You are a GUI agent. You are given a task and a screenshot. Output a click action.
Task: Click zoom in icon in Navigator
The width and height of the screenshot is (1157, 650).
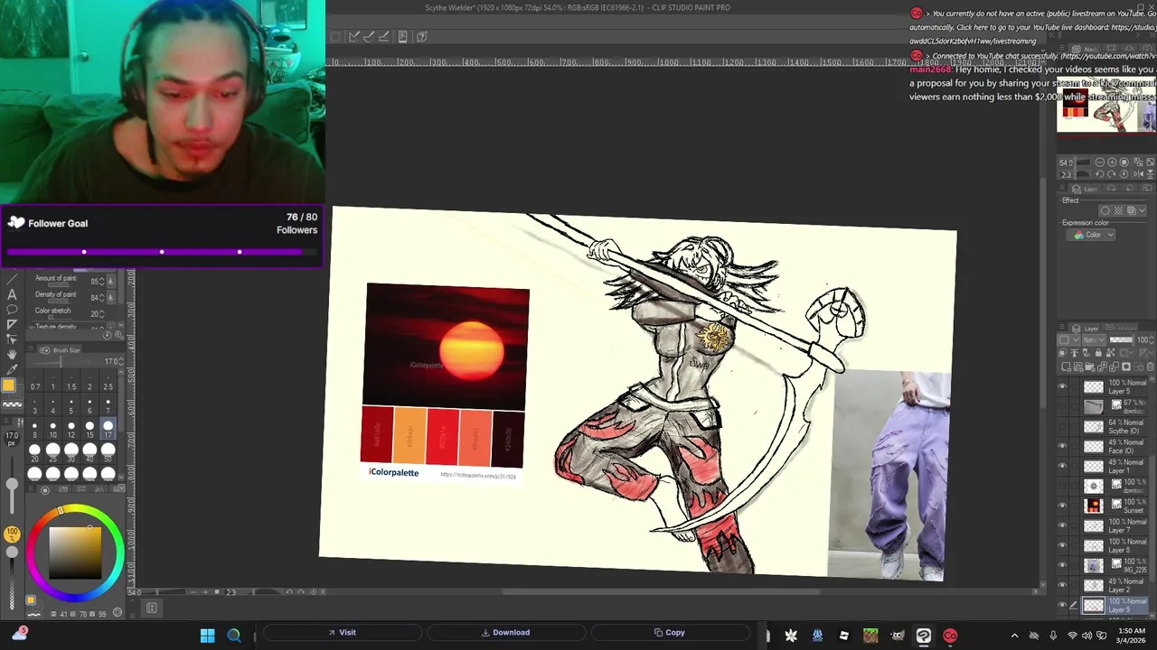(1112, 162)
